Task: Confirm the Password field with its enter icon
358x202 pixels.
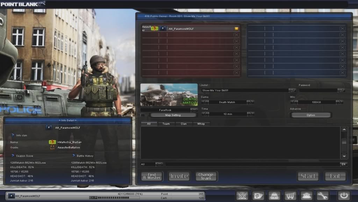Action: click(x=341, y=90)
